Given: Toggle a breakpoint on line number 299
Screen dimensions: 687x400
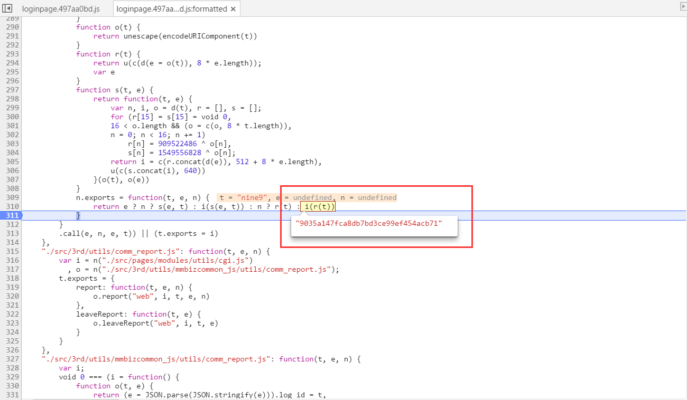Looking at the screenshot, I should point(13,108).
